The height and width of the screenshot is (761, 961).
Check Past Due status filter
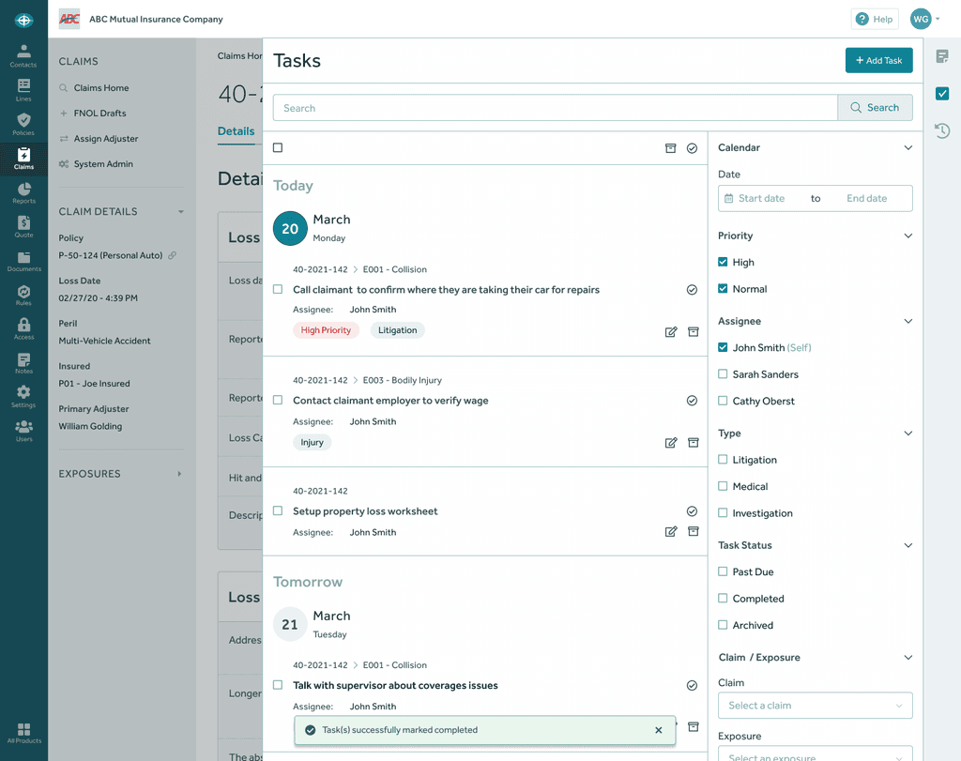[x=723, y=571]
